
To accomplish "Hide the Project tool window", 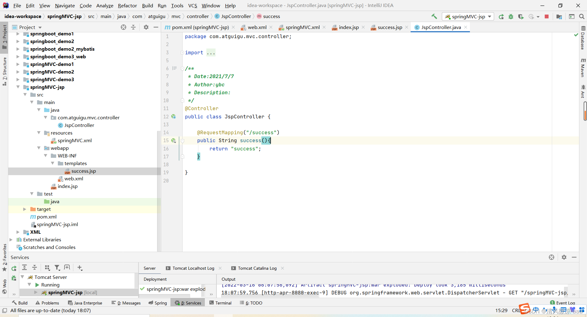I will pyautogui.click(x=156, y=27).
